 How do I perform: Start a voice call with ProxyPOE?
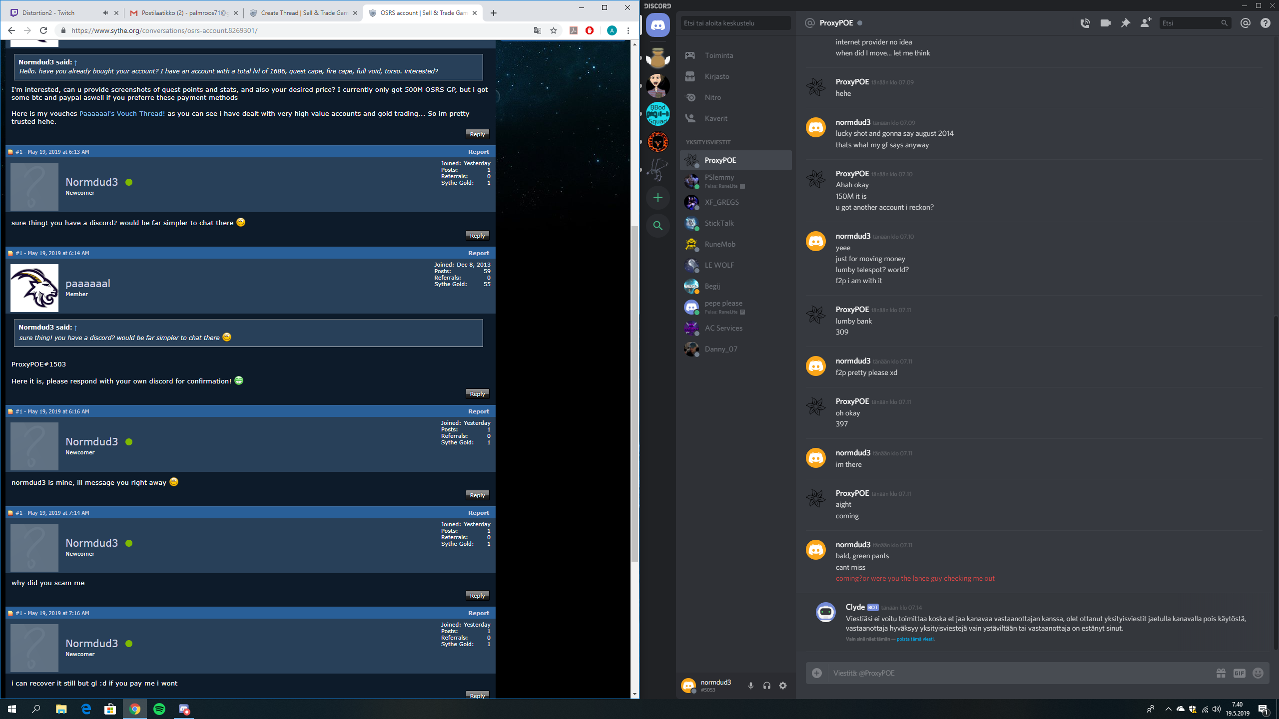(x=1085, y=23)
